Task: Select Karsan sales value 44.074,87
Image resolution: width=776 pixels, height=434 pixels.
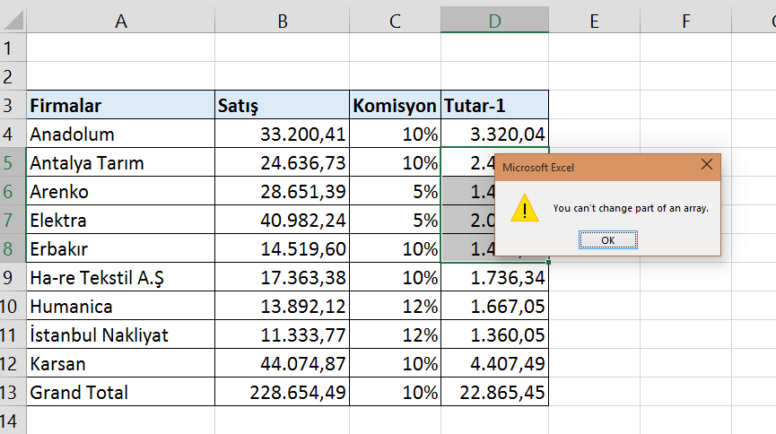Action: [282, 364]
